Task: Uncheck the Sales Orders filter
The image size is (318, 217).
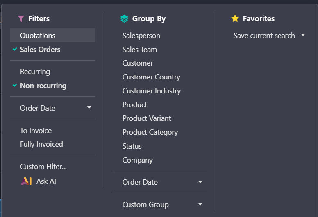Action: [40, 50]
